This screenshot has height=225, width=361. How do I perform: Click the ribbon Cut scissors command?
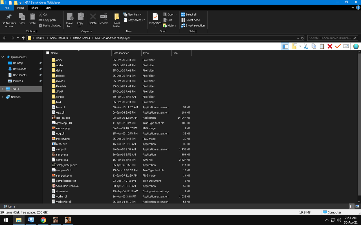point(43,14)
